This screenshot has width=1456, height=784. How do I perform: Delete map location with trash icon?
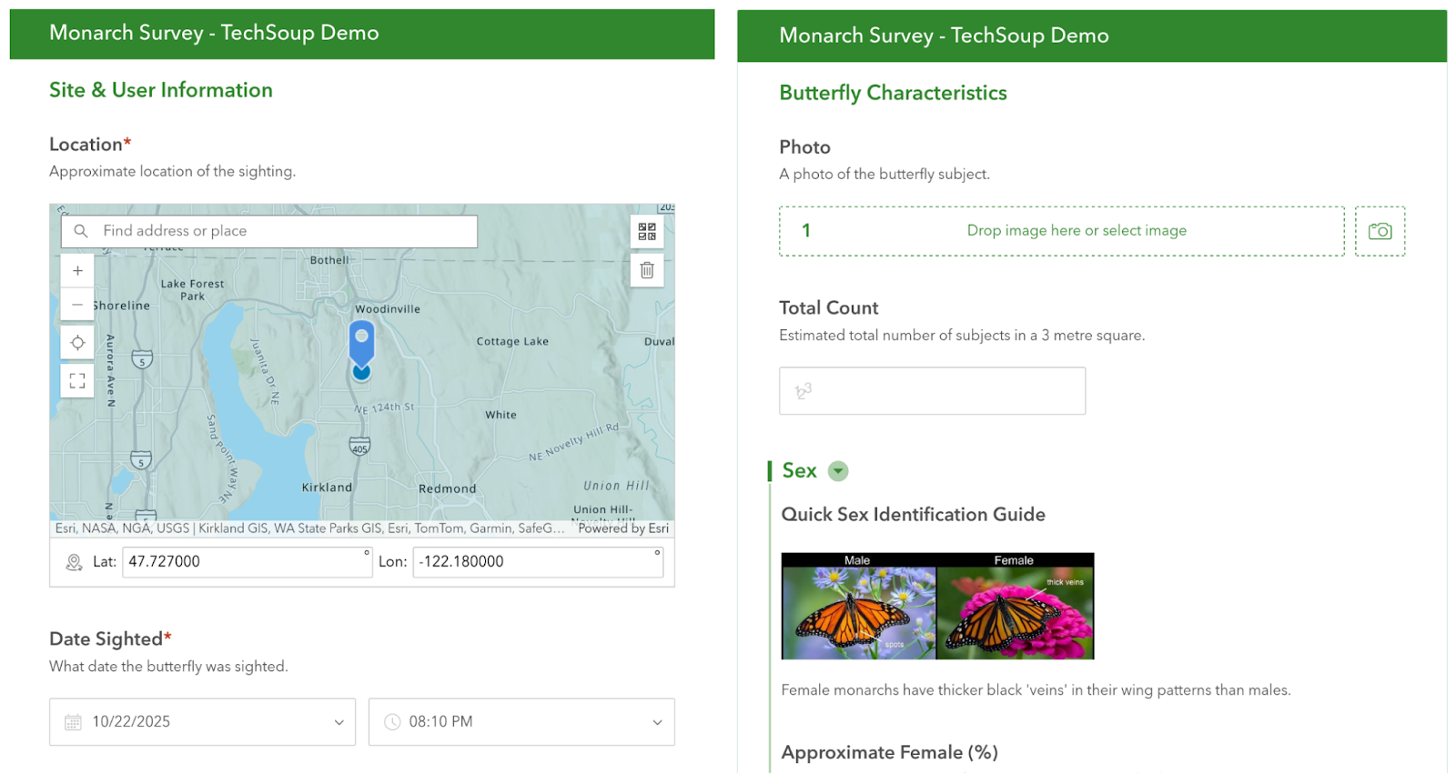[647, 270]
